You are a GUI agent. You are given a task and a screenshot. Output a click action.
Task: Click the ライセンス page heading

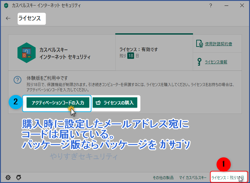(30, 18)
